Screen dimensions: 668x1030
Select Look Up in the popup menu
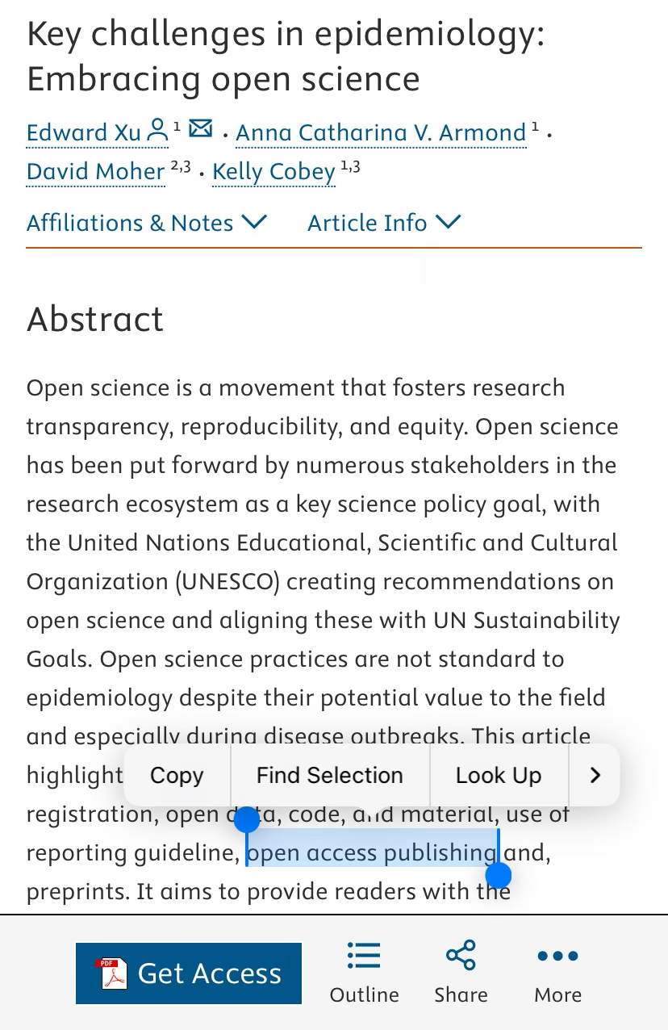tap(498, 776)
